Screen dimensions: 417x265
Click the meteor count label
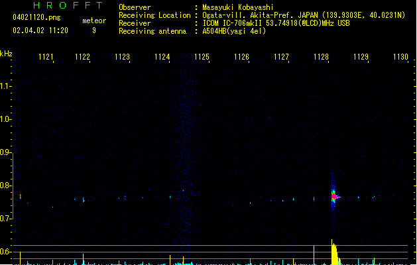94,21
